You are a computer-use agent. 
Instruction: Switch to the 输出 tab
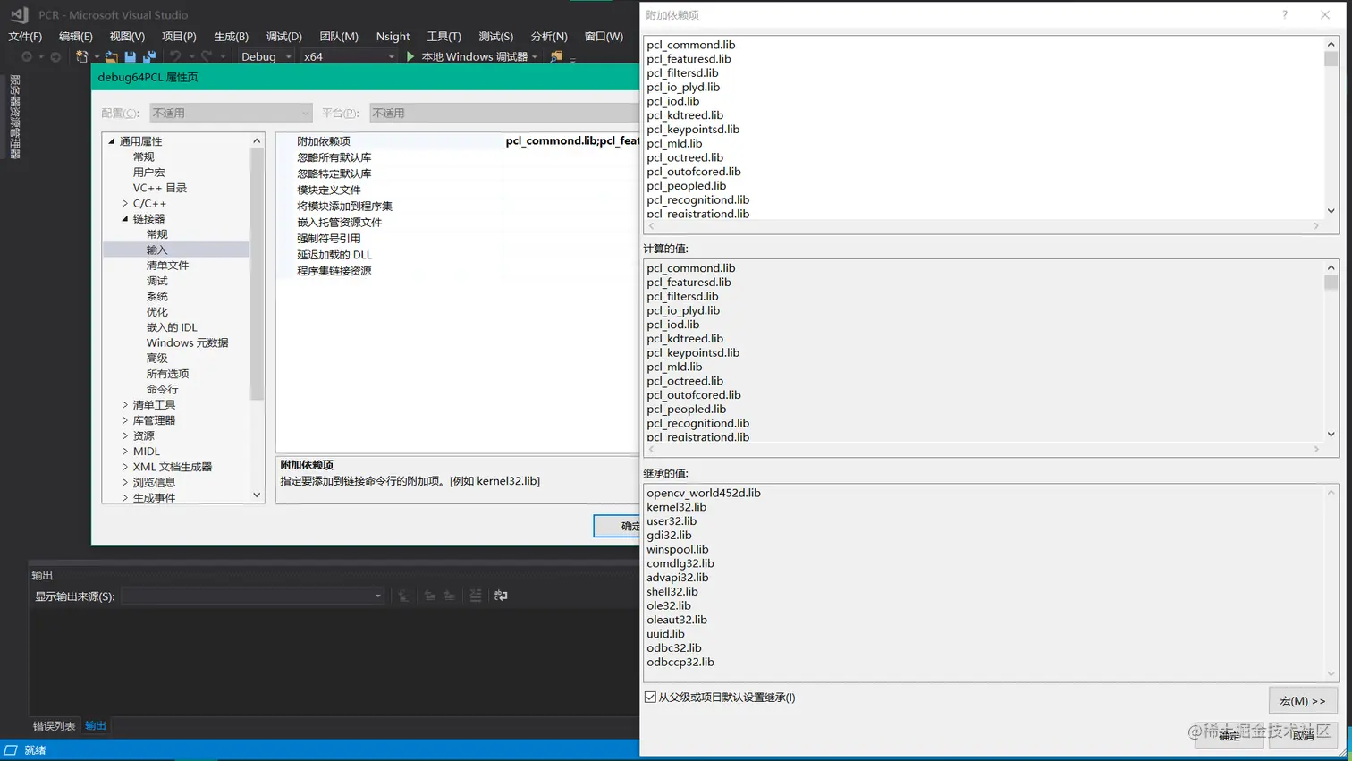click(95, 725)
